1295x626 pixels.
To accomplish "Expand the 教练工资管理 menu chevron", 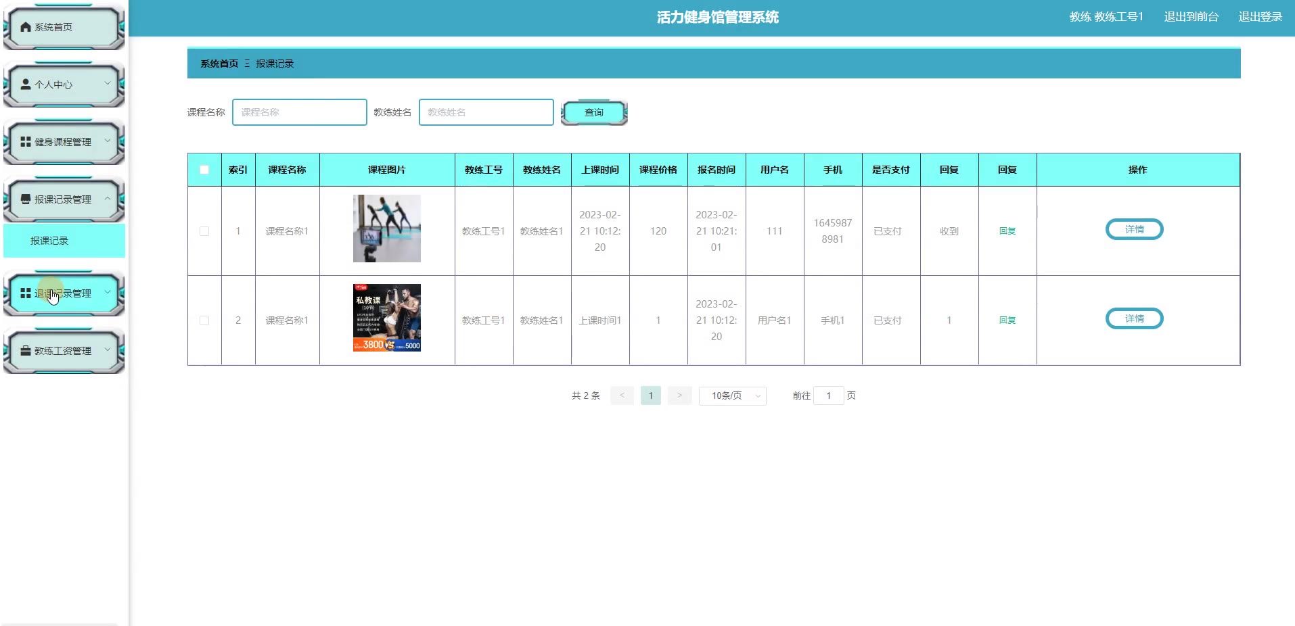I will tap(107, 350).
